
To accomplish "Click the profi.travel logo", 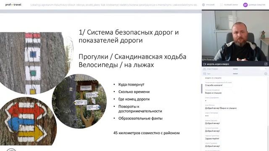I will coord(13,5).
